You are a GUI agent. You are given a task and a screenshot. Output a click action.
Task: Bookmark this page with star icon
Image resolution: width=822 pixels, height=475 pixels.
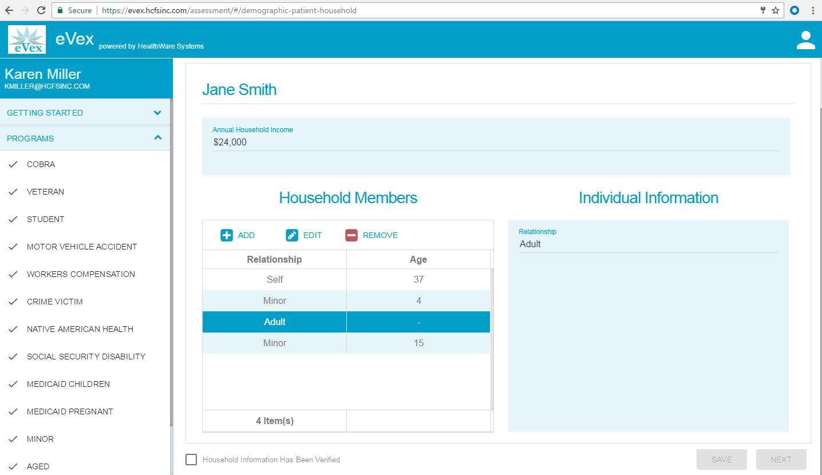pyautogui.click(x=776, y=10)
